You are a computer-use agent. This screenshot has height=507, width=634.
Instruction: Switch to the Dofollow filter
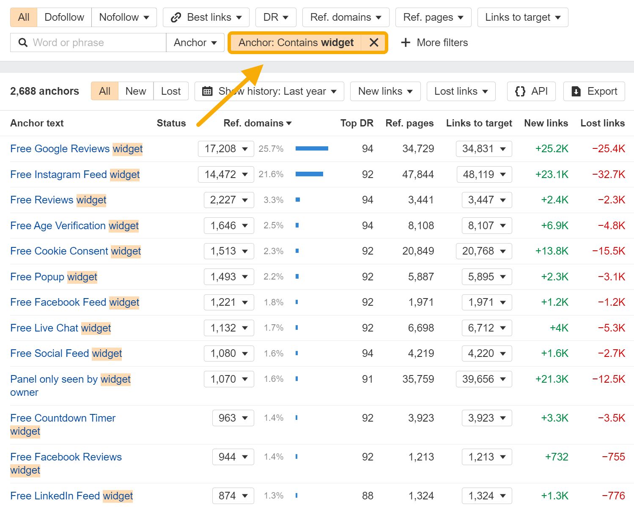coord(64,17)
